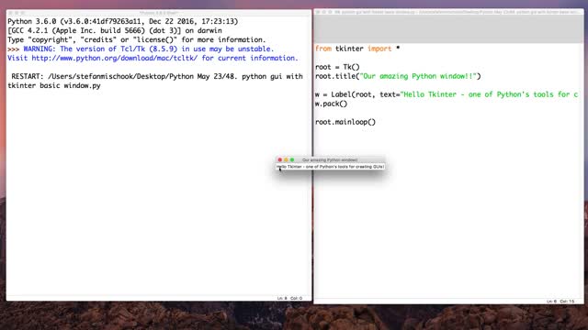
Task: Click the 'w = Label(root, text=' line in editor
Action: [x=447, y=94]
